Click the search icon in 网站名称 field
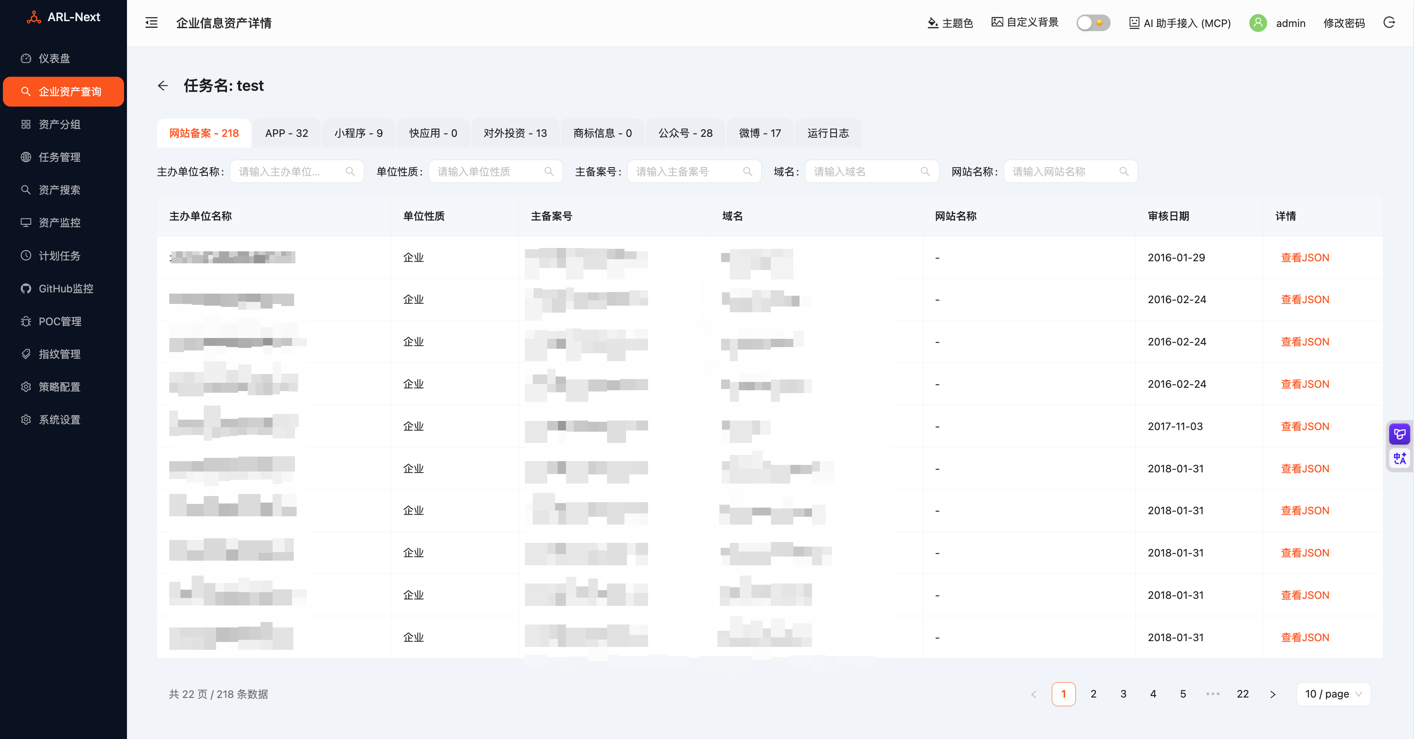Viewport: 1414px width, 739px height. point(1124,172)
